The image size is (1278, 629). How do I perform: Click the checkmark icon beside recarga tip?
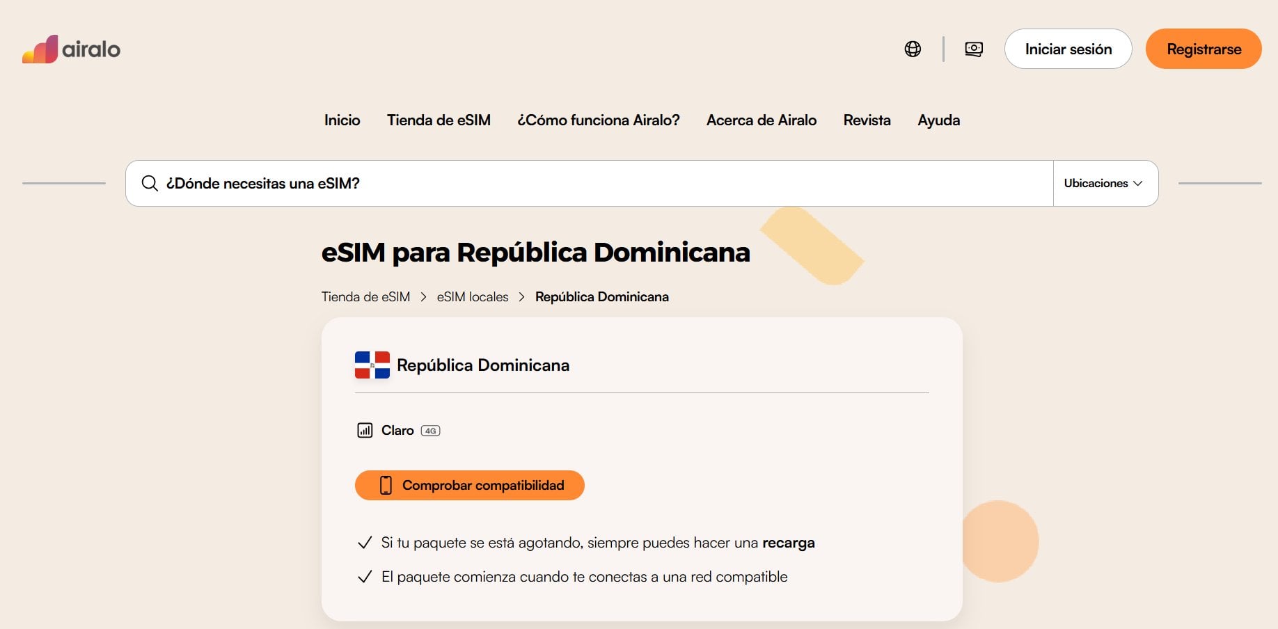365,542
